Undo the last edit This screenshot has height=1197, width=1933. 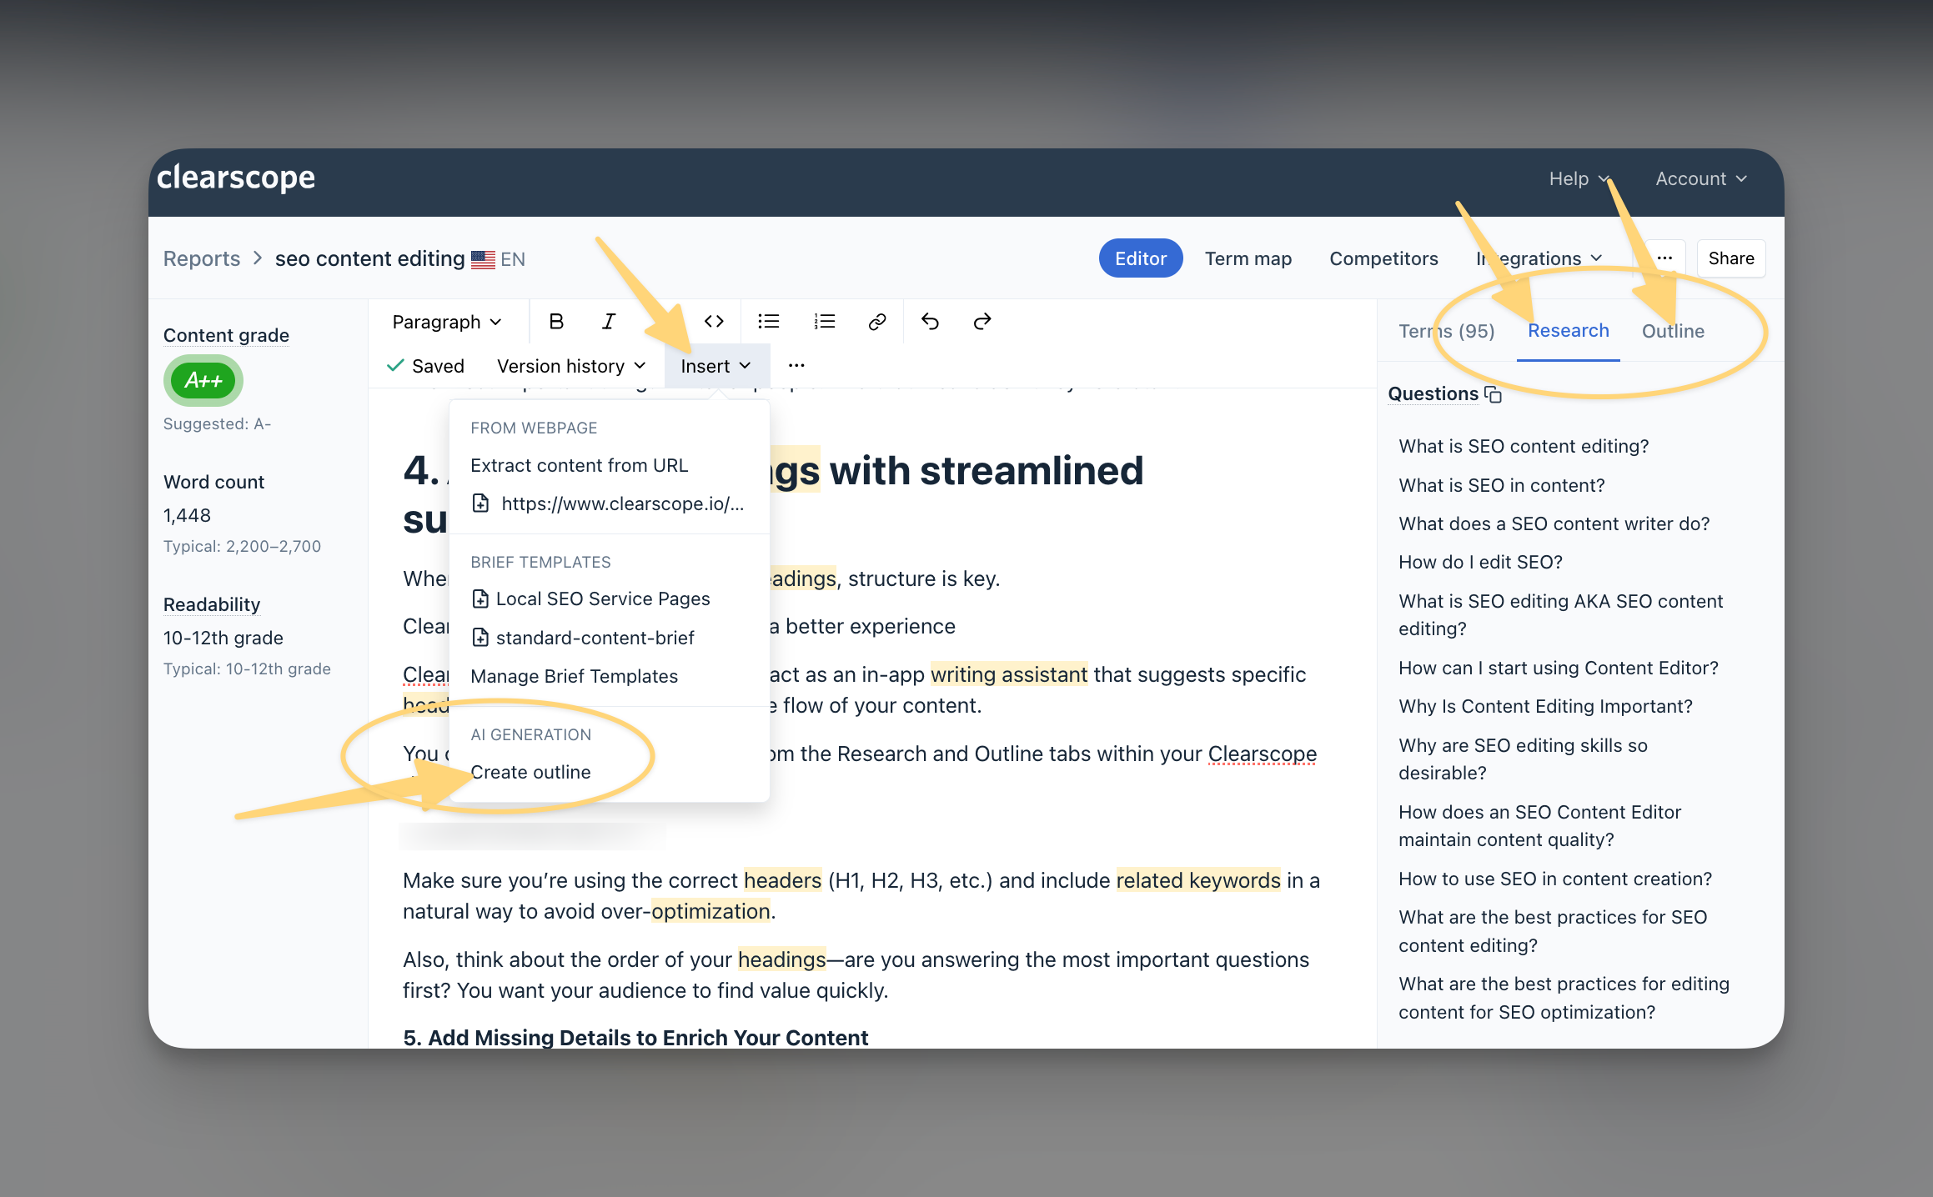pyautogui.click(x=930, y=322)
